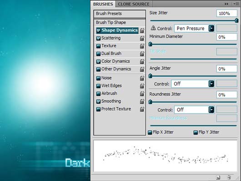Click the delete brush trash icon

coord(229,177)
